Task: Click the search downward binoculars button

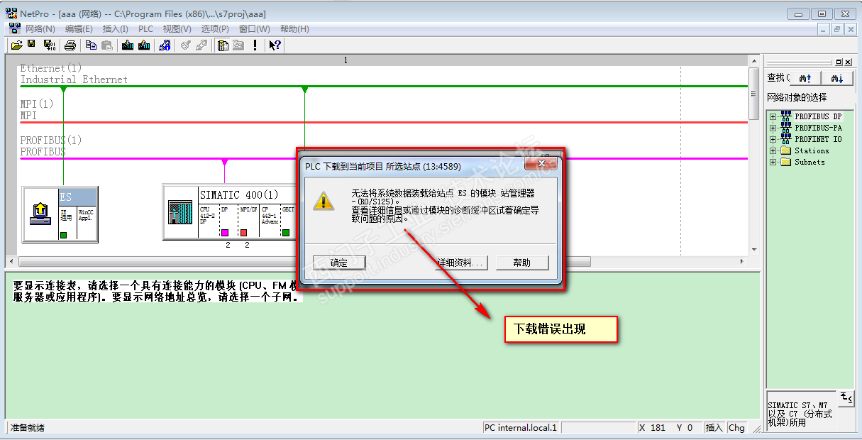Action: 838,78
